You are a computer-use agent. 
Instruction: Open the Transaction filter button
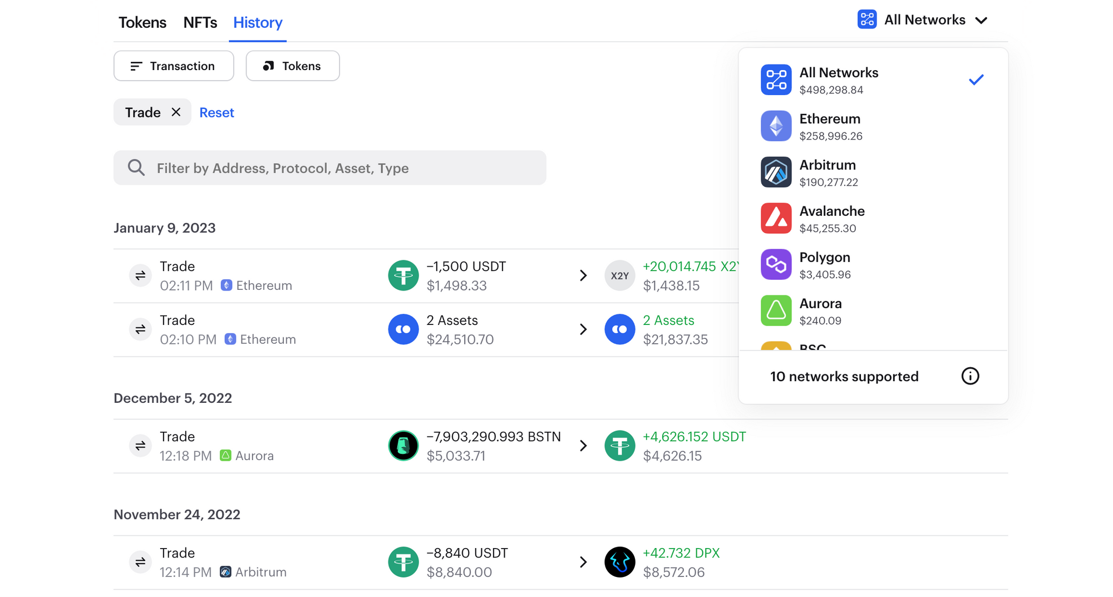click(174, 66)
